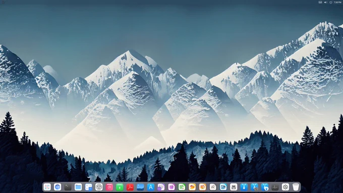
Task: Open the Terminal from the dock
Action: pos(68,187)
